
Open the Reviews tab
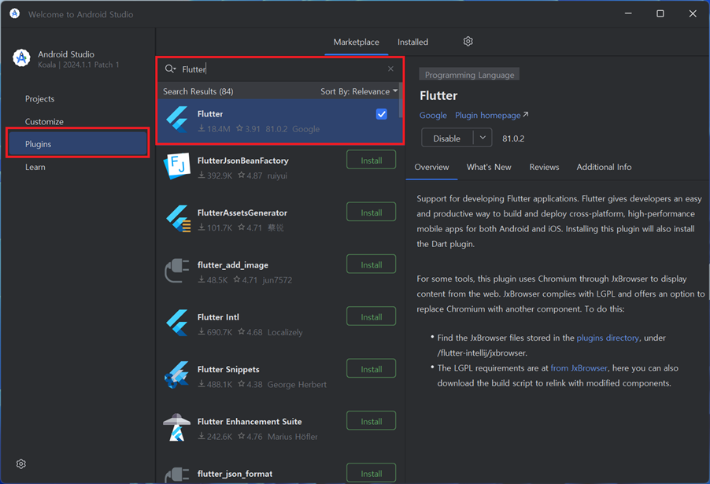point(544,167)
